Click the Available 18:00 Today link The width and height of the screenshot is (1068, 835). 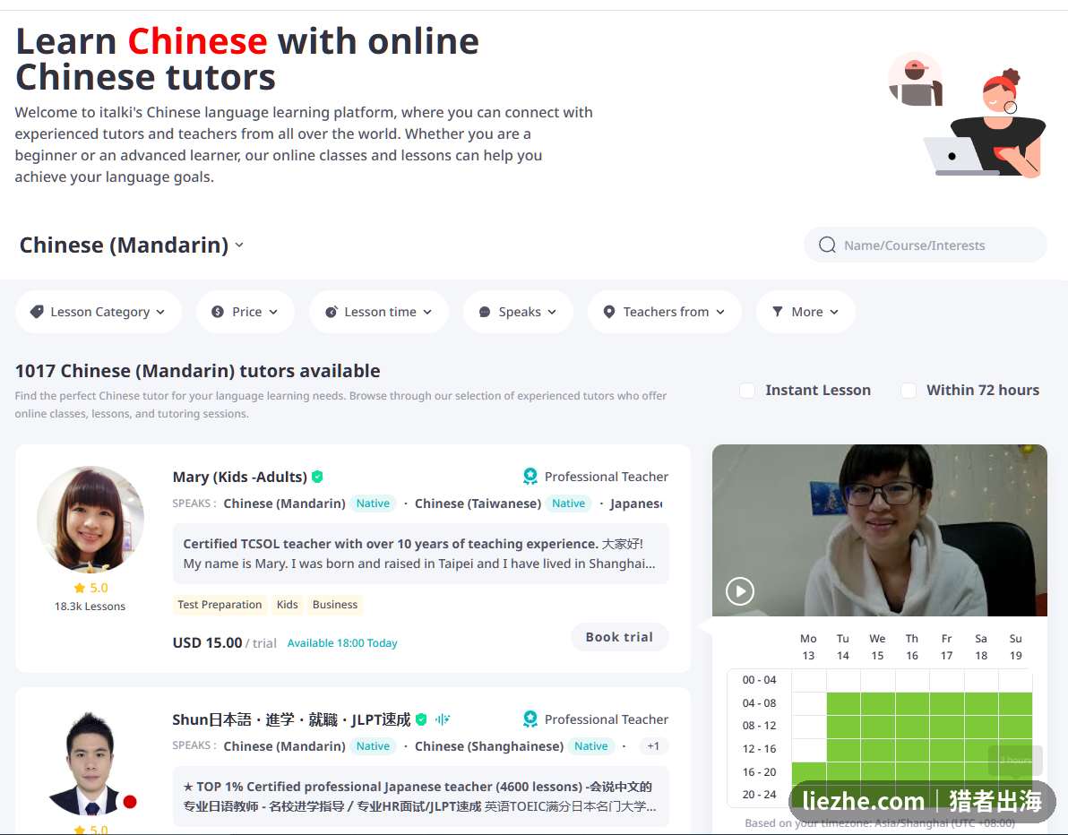(x=342, y=643)
